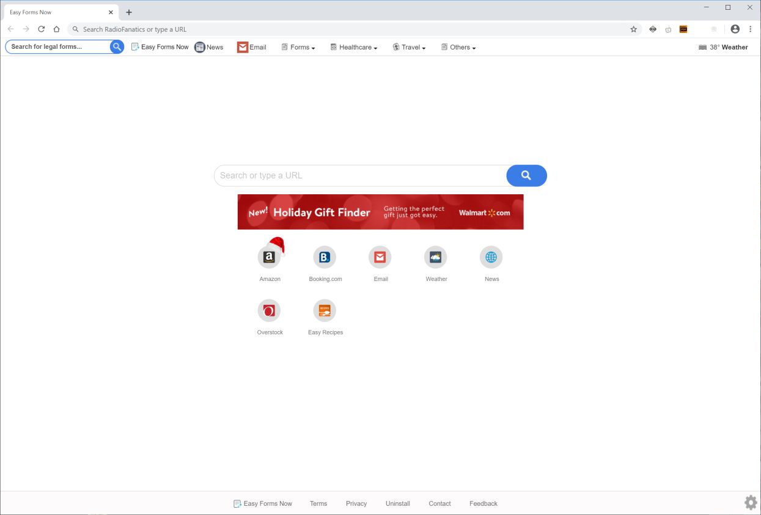This screenshot has height=515, width=761.
Task: Click the browser forward arrow
Action: [26, 29]
